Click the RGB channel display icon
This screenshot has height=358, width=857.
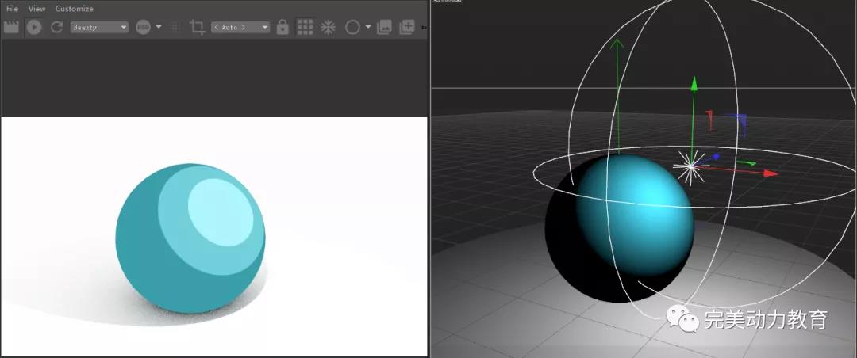click(x=144, y=27)
